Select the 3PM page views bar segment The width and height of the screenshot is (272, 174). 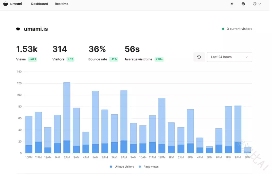tap(190, 126)
